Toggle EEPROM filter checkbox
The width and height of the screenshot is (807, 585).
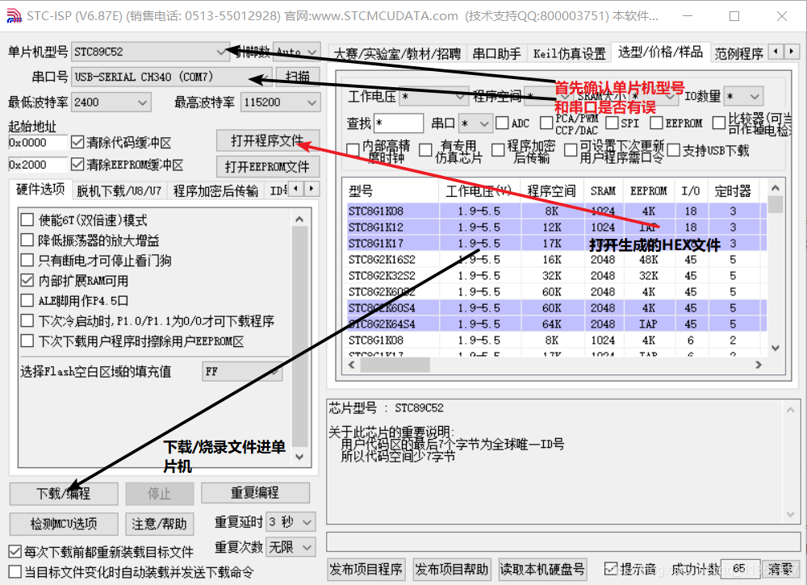point(656,123)
